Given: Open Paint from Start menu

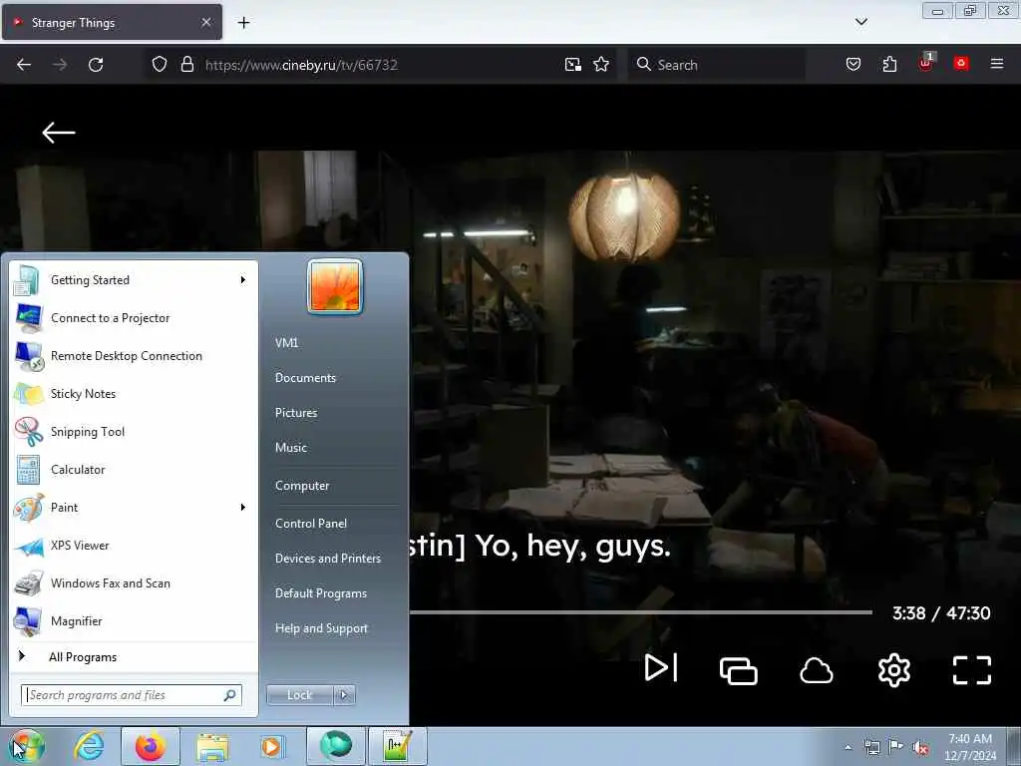Looking at the screenshot, I should point(134,508).
